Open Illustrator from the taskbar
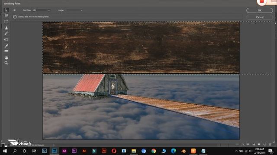Screen dimensions: 277x155 click(x=84, y=151)
